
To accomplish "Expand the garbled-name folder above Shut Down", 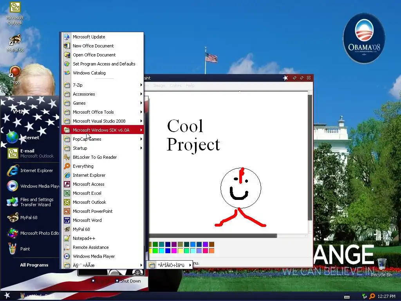I will (x=102, y=265).
